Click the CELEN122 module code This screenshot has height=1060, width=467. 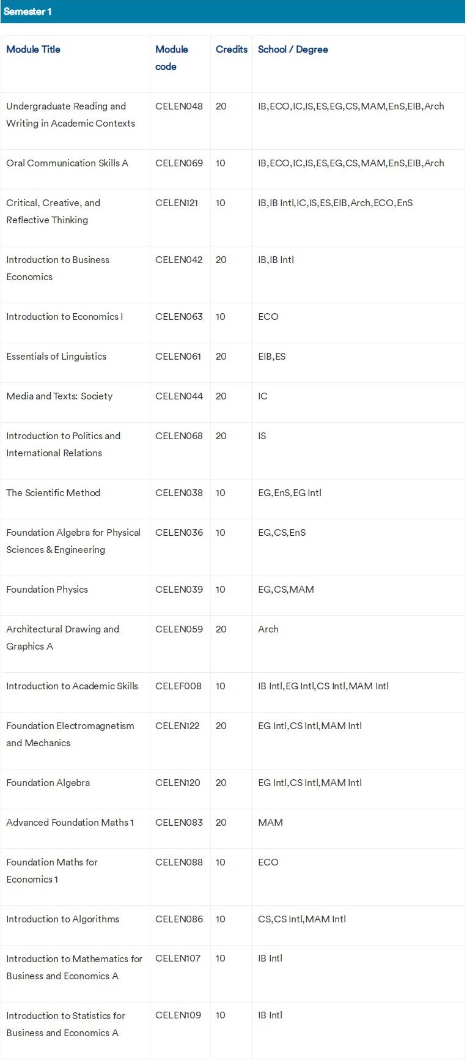(177, 726)
